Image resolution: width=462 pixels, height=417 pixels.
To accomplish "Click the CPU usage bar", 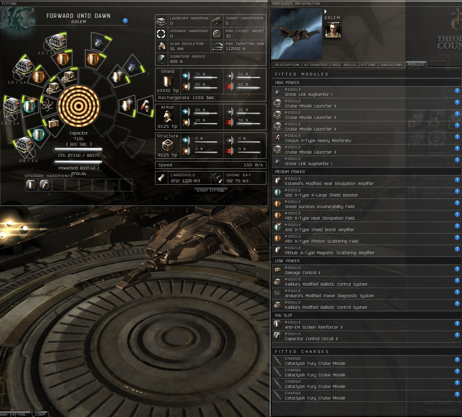I will tap(79, 149).
